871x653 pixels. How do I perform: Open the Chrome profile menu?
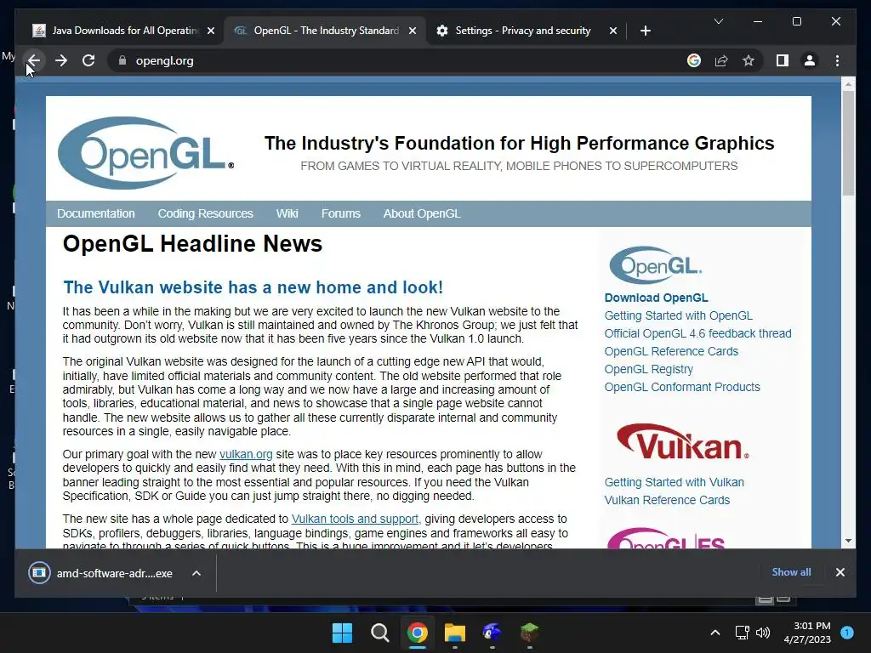[810, 60]
